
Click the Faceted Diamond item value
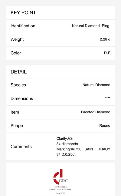(x=96, y=112)
